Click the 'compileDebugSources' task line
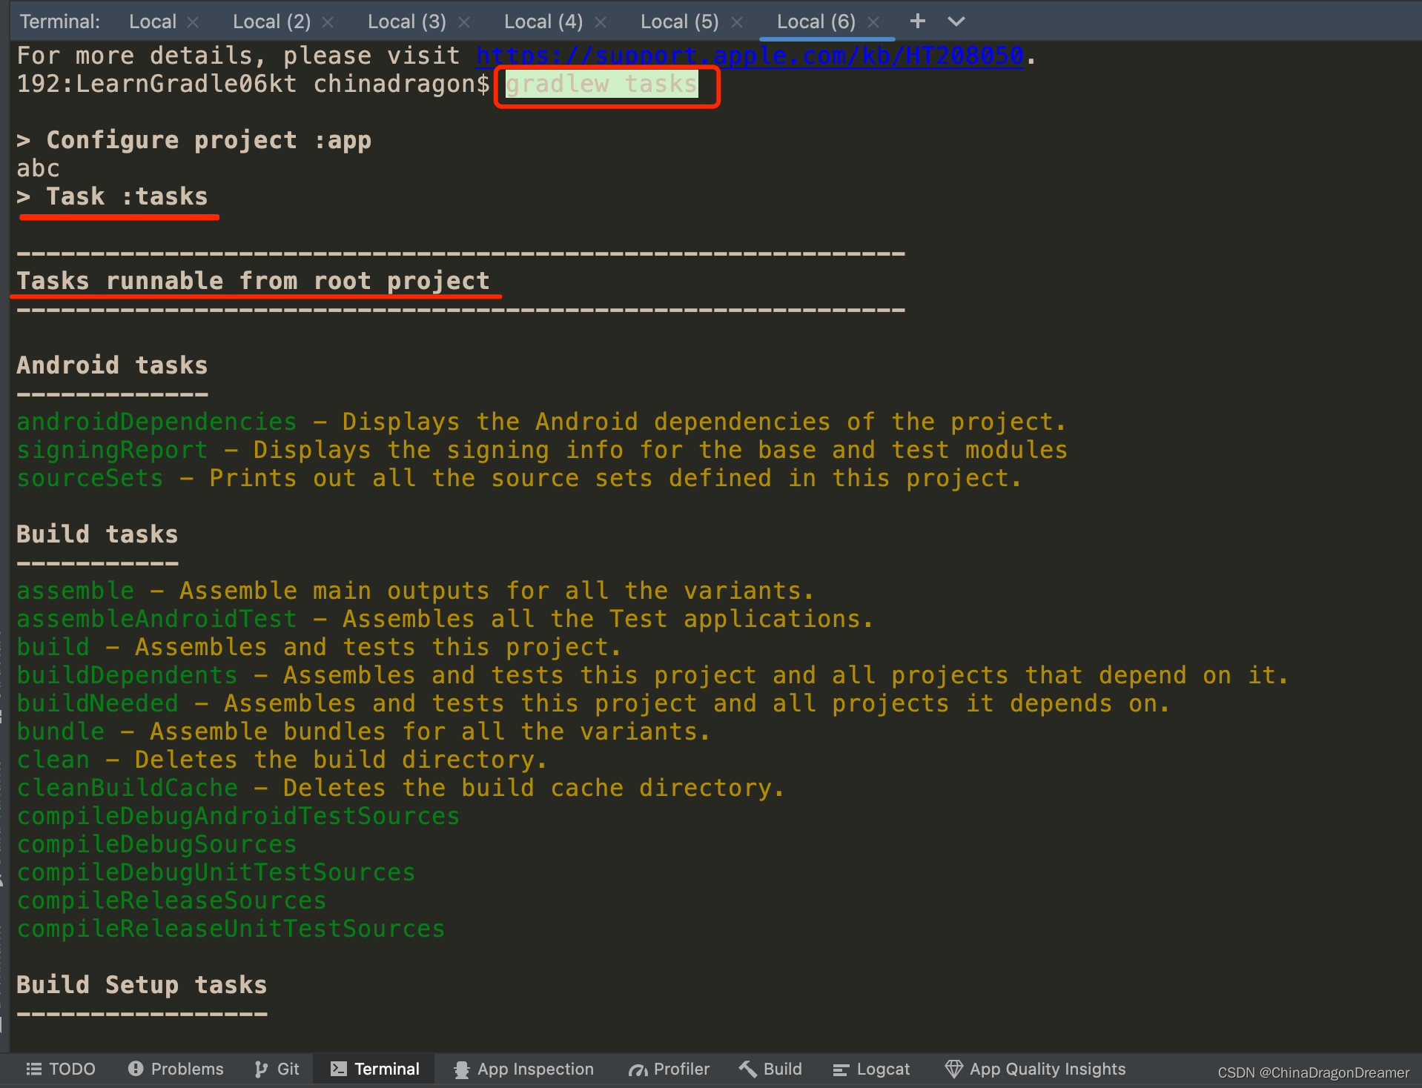 pos(156,844)
